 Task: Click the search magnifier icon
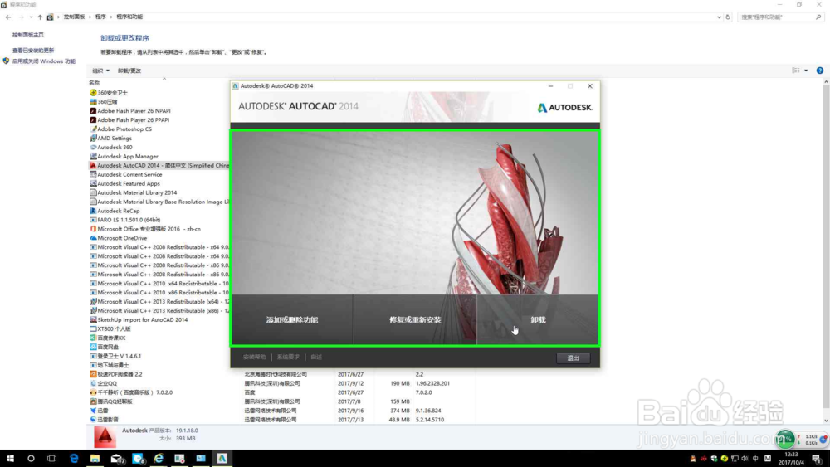tap(818, 17)
